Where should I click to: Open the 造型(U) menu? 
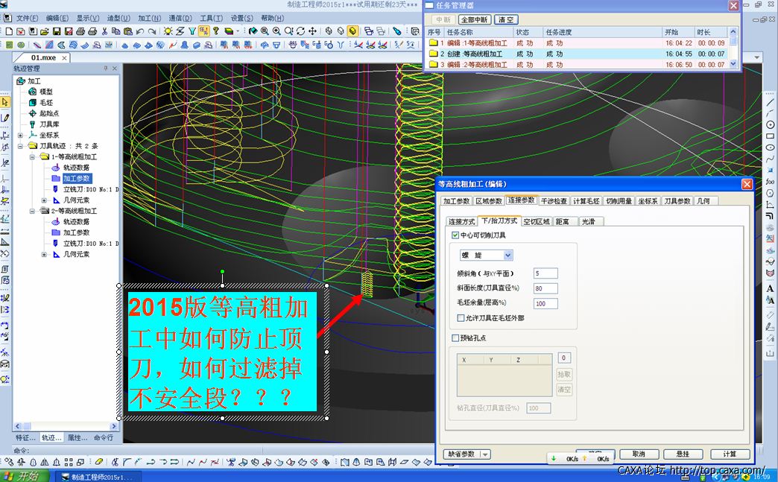(x=118, y=18)
